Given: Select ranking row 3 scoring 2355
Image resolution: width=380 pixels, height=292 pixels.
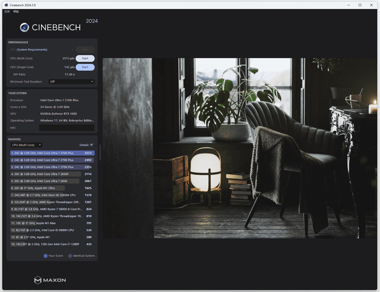Looking at the screenshot, I should click(52, 167).
